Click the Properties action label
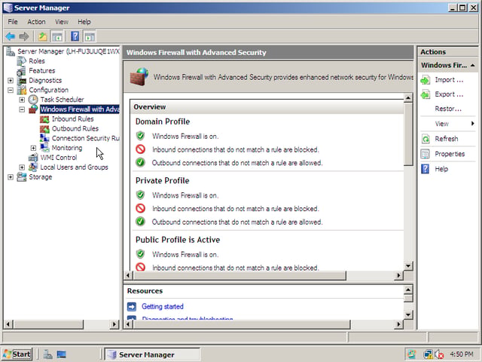This screenshot has height=362, width=482. point(450,154)
